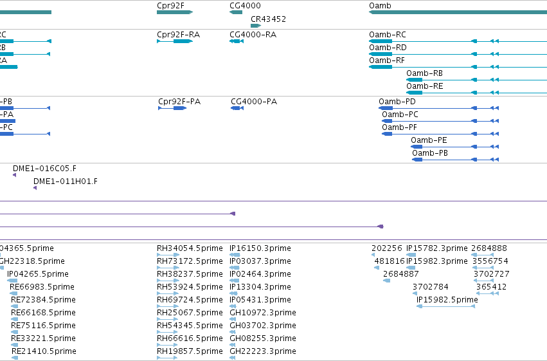Click the RH54345.5prime EST label
Image resolution: width=547 pixels, height=361 pixels.
pyautogui.click(x=190, y=326)
